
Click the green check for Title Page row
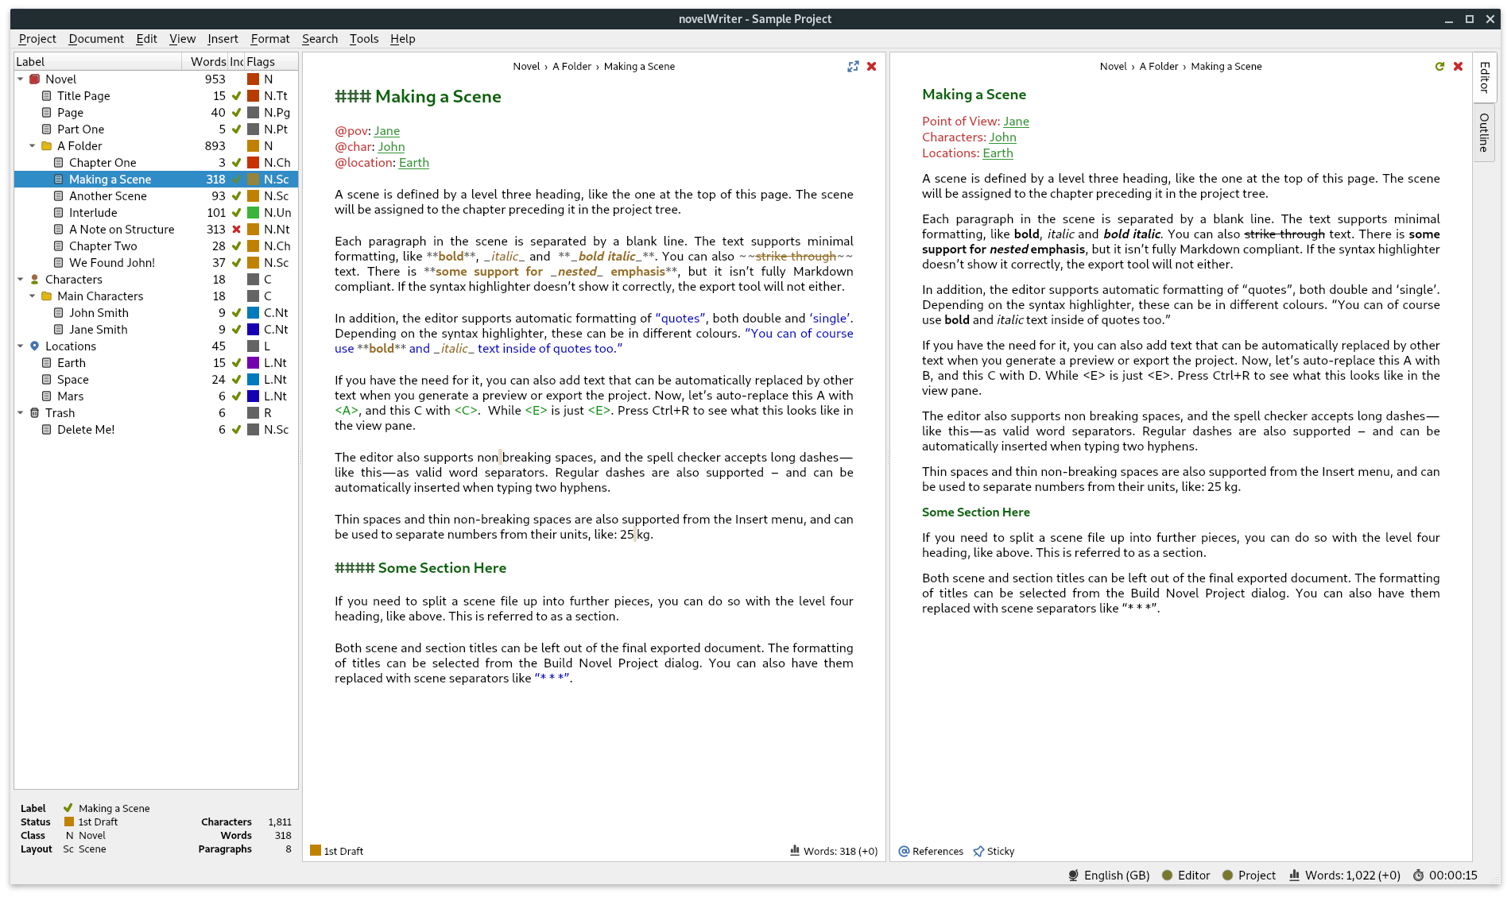click(236, 96)
